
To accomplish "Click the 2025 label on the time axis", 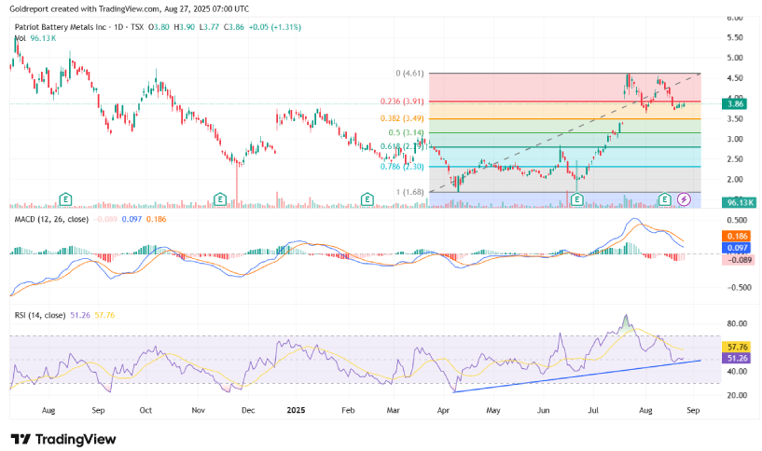I will tap(296, 409).
